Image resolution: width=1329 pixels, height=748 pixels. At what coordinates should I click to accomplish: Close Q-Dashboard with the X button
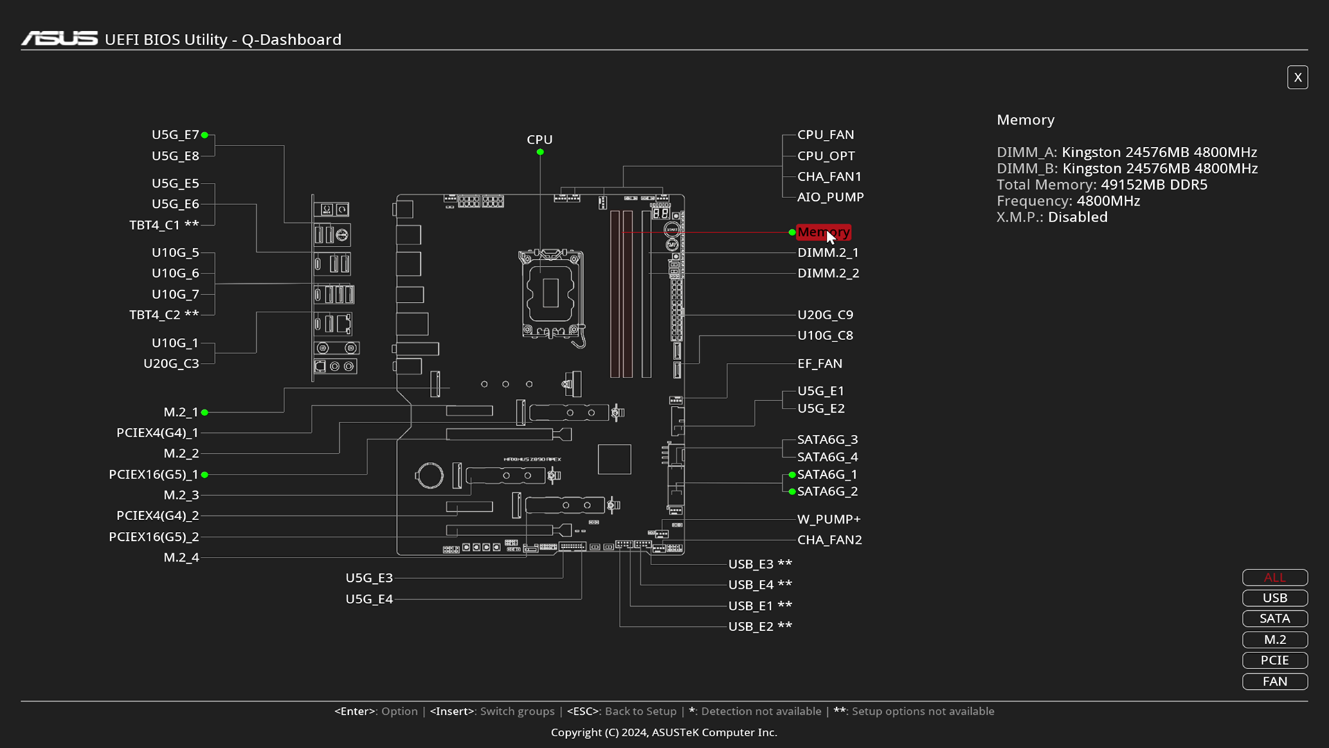1297,78
